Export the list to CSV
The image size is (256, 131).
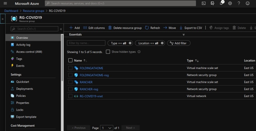191,28
